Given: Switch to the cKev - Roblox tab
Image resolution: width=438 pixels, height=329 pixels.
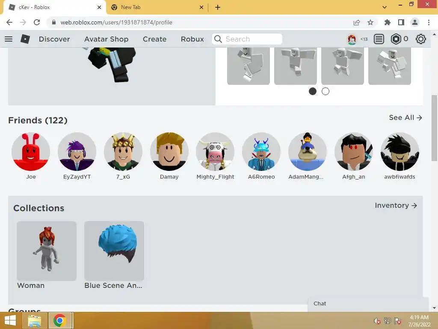Looking at the screenshot, I should [x=54, y=7].
